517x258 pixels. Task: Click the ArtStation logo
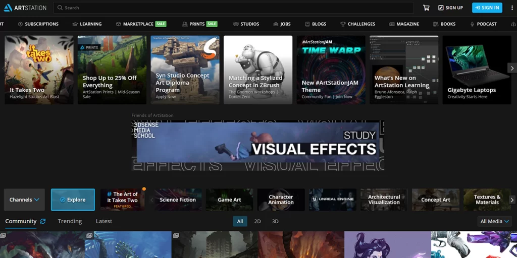point(25,8)
